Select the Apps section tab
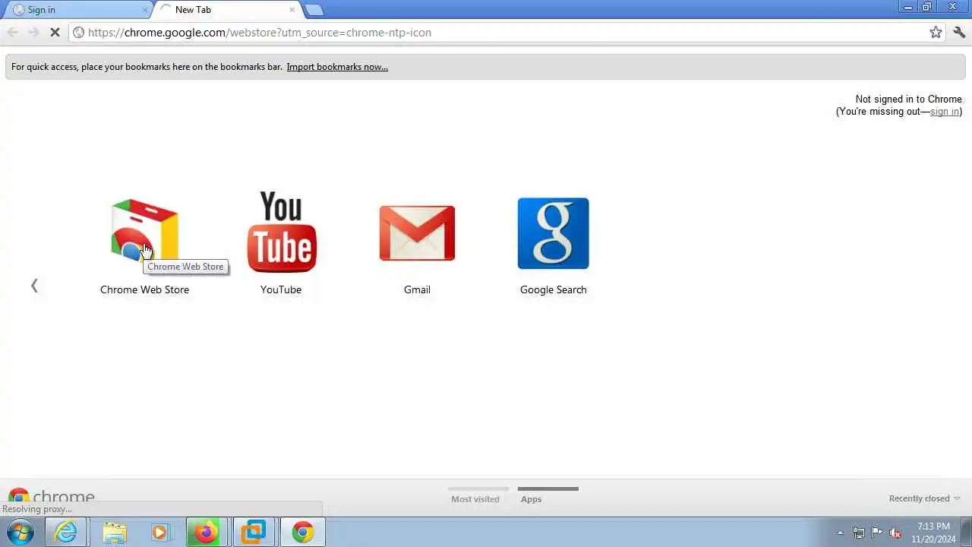The image size is (972, 547). pyautogui.click(x=531, y=499)
